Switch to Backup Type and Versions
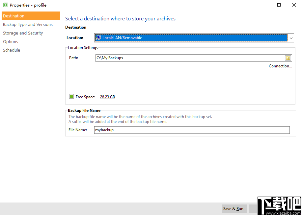Viewport: 302px width, 215px height. point(28,24)
